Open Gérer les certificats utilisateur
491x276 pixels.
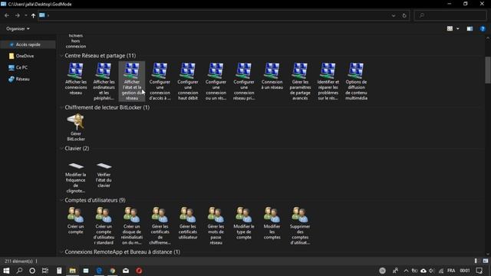[188, 223]
